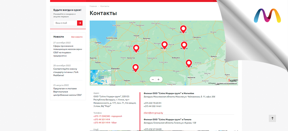Click the Mogilev branch heading text

click(x=169, y=93)
